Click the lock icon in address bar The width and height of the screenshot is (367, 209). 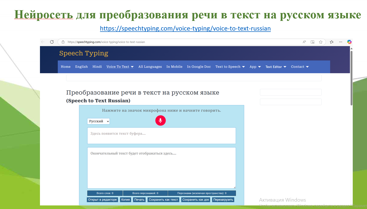pos(63,42)
